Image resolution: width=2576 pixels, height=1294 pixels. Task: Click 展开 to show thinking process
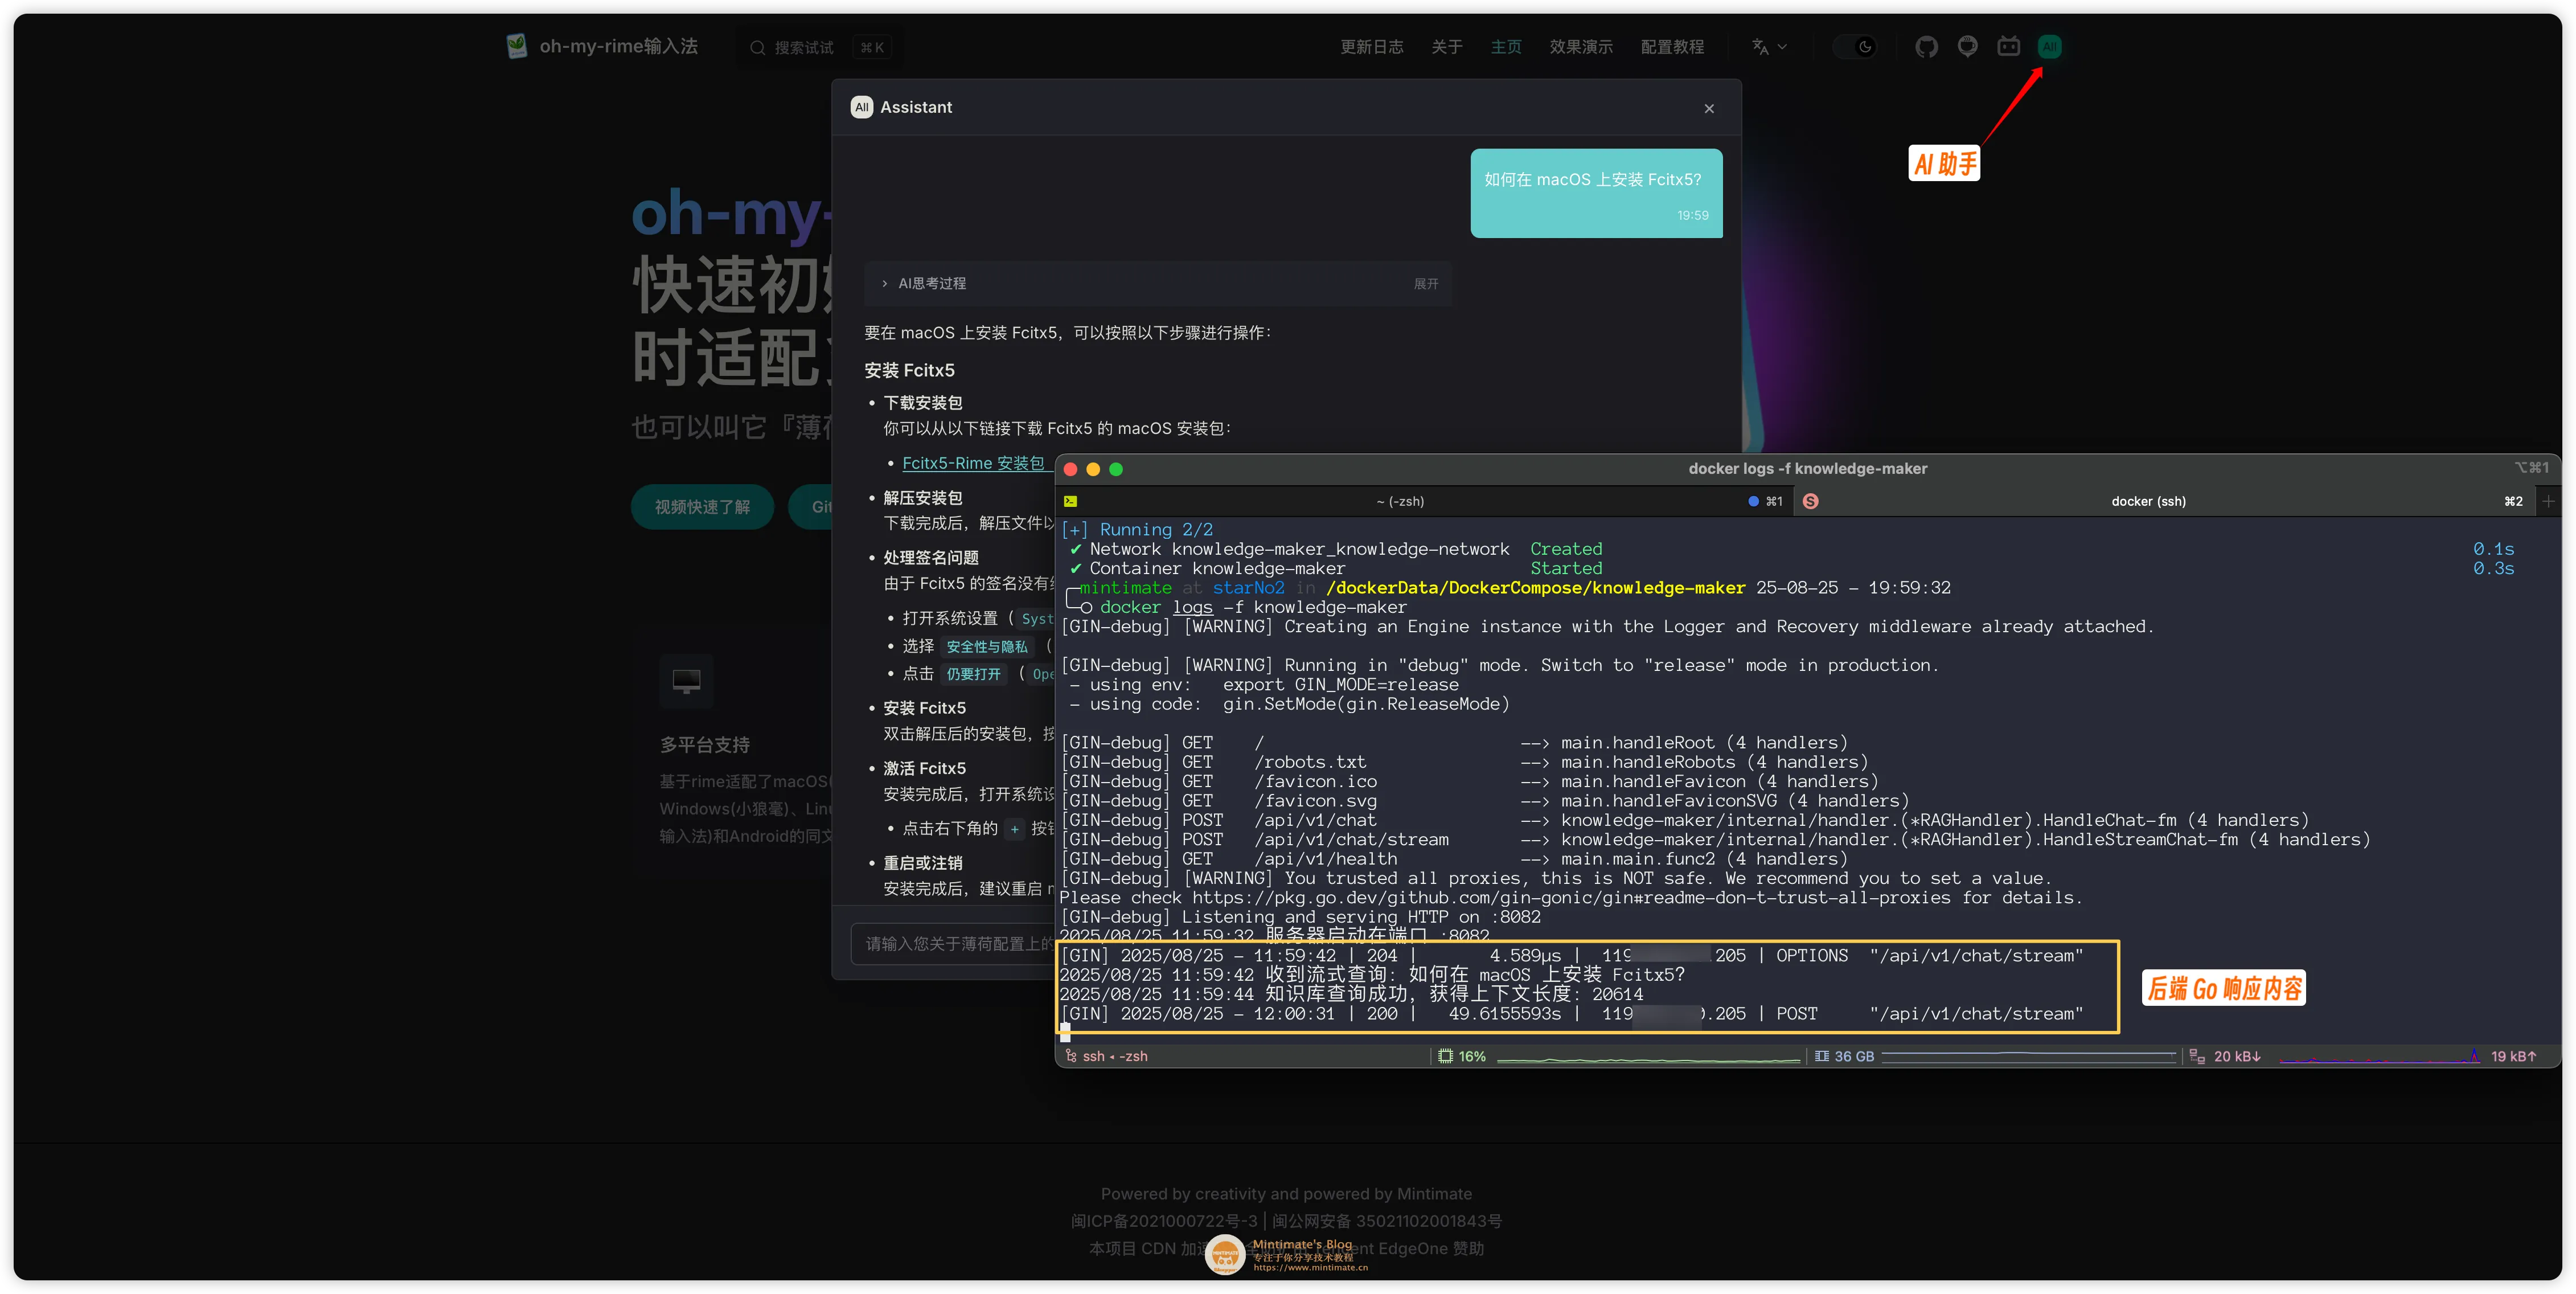coord(1425,284)
